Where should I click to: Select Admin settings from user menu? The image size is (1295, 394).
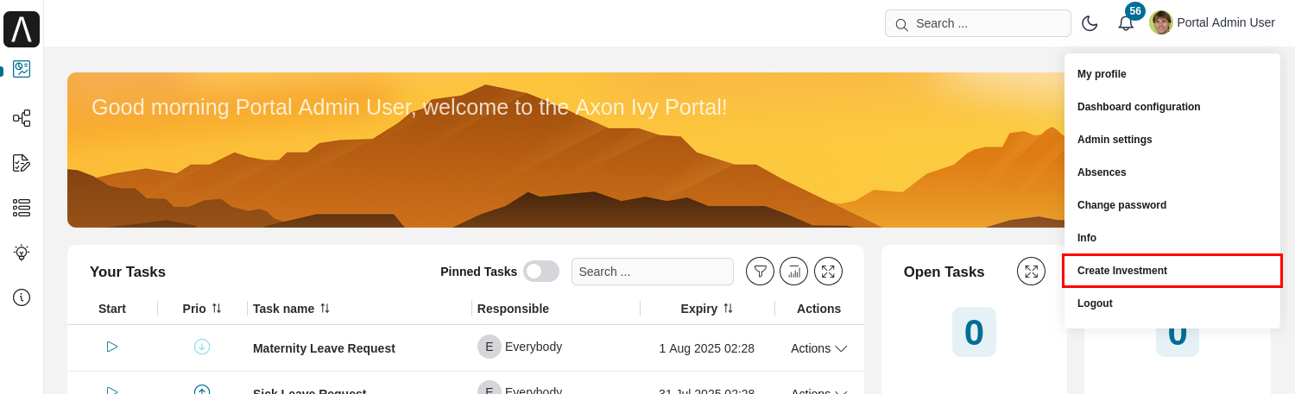pos(1115,140)
